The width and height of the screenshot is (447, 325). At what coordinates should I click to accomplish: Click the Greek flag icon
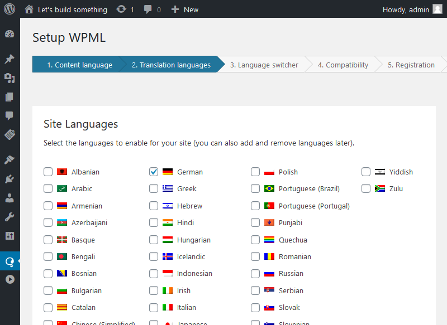[x=168, y=188]
